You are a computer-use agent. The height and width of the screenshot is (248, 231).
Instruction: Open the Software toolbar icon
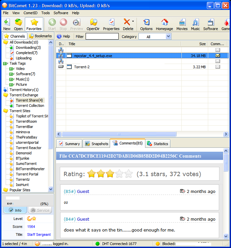pos(211,24)
